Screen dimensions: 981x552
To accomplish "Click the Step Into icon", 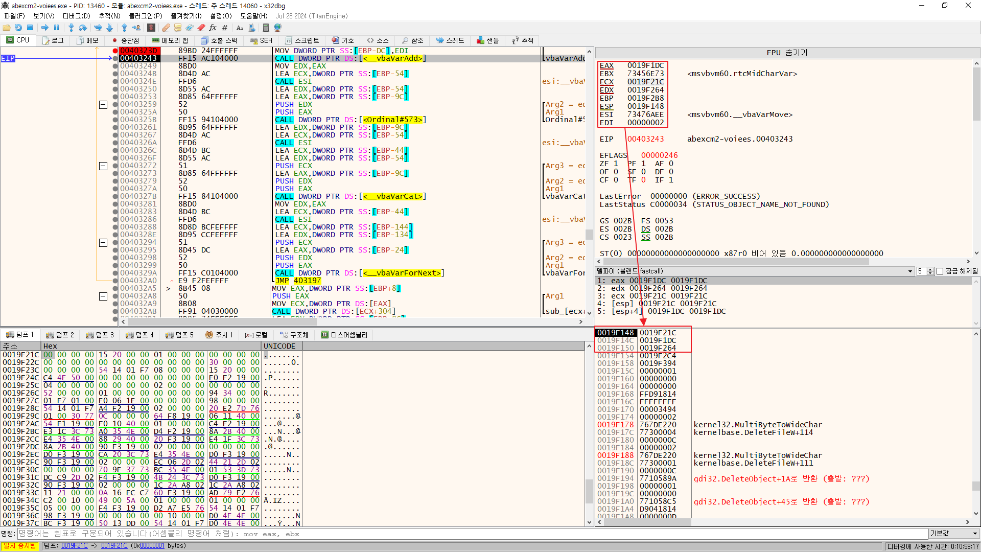I will (x=71, y=28).
